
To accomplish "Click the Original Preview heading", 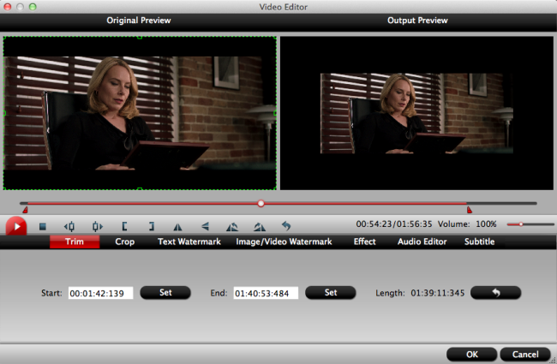I will coord(139,21).
